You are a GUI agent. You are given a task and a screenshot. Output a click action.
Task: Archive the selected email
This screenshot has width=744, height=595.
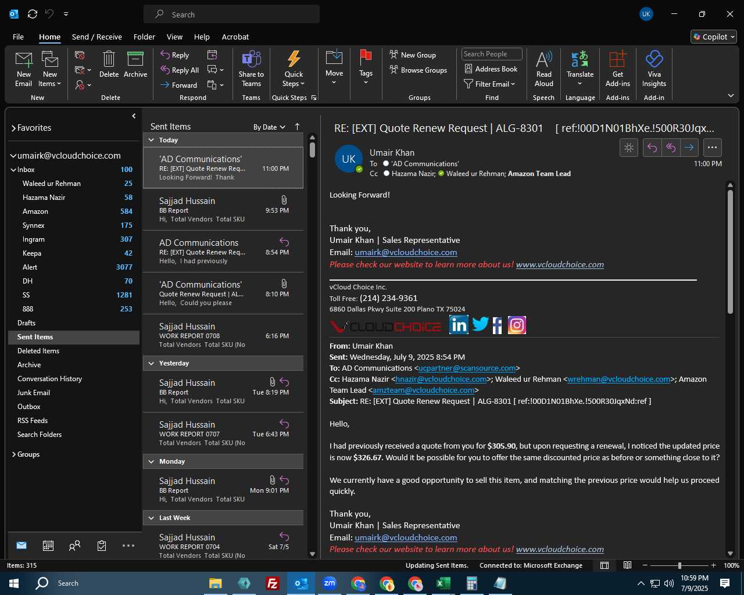(x=135, y=64)
